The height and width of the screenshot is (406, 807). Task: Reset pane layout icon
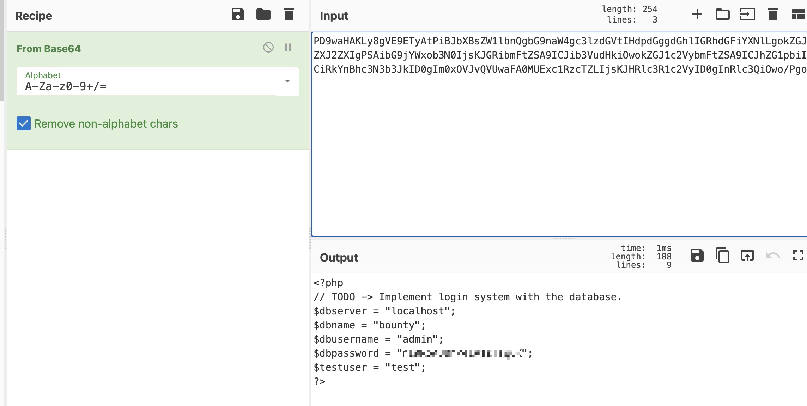coord(798,15)
